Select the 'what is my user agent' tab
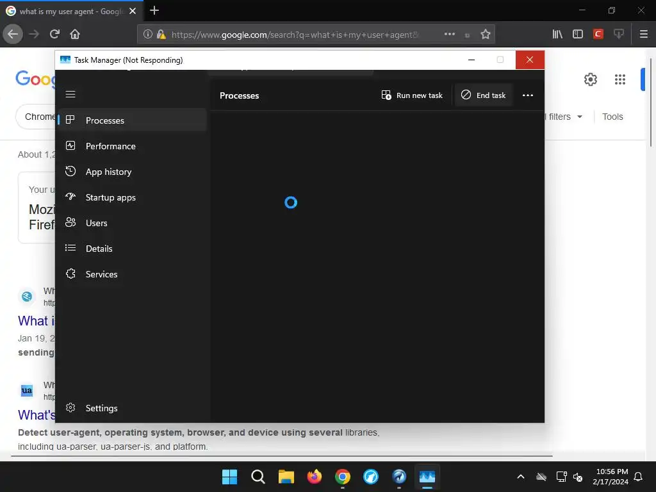The width and height of the screenshot is (656, 492). tap(71, 12)
